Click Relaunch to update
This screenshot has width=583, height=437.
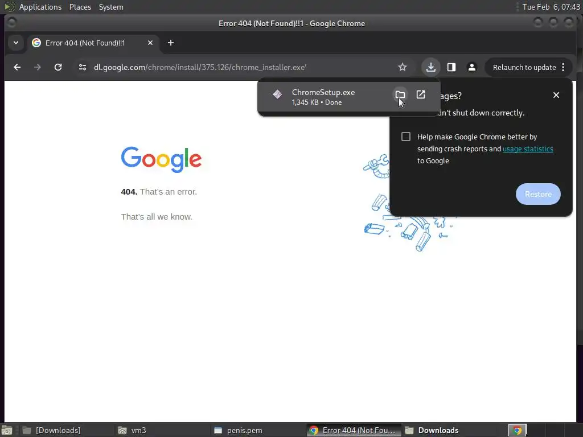[524, 68]
